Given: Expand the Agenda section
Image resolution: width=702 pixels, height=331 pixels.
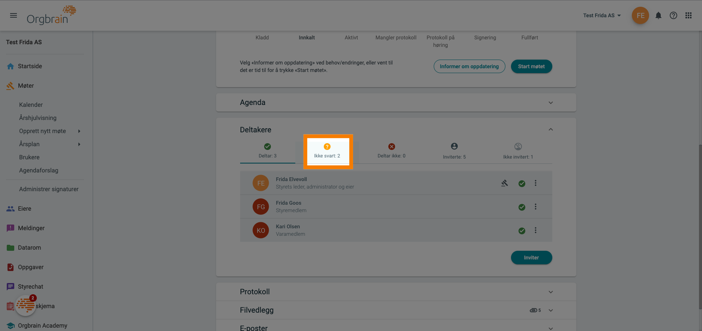Looking at the screenshot, I should tap(551, 103).
